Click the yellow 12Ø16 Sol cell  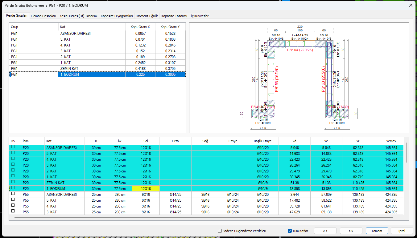[x=146, y=188]
